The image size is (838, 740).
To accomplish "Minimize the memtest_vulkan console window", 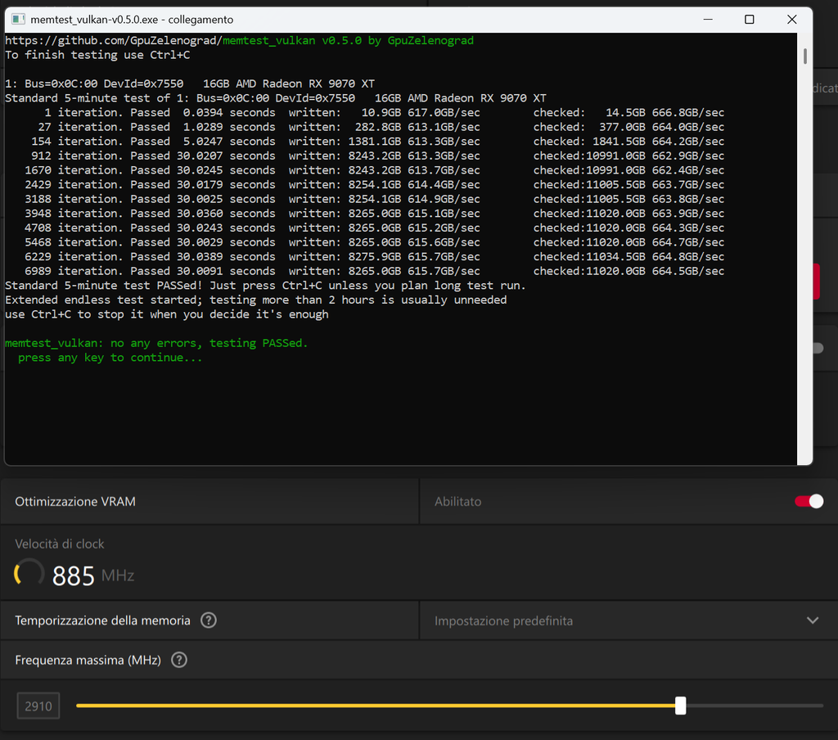I will click(x=708, y=20).
